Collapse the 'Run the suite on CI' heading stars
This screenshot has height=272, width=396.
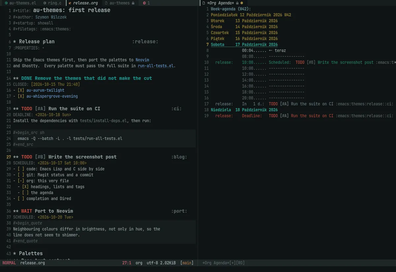(16, 109)
